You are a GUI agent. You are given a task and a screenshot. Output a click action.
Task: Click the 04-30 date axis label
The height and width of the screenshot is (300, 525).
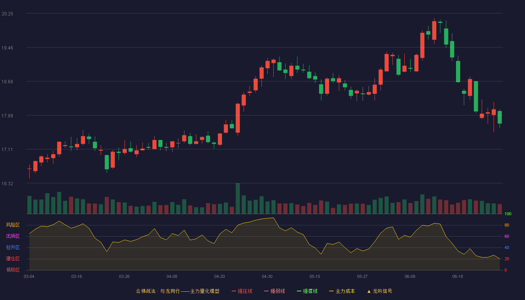pyautogui.click(x=267, y=276)
